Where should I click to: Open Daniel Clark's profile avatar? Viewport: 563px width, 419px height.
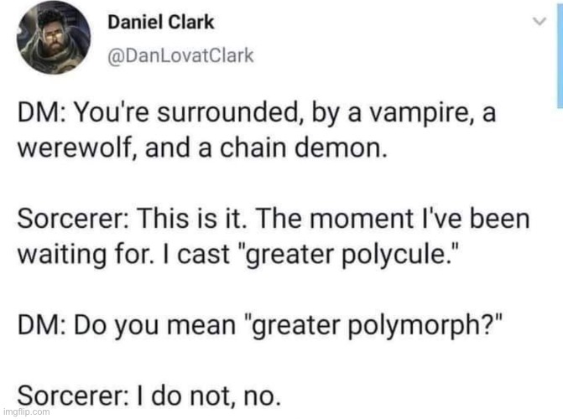(54, 38)
